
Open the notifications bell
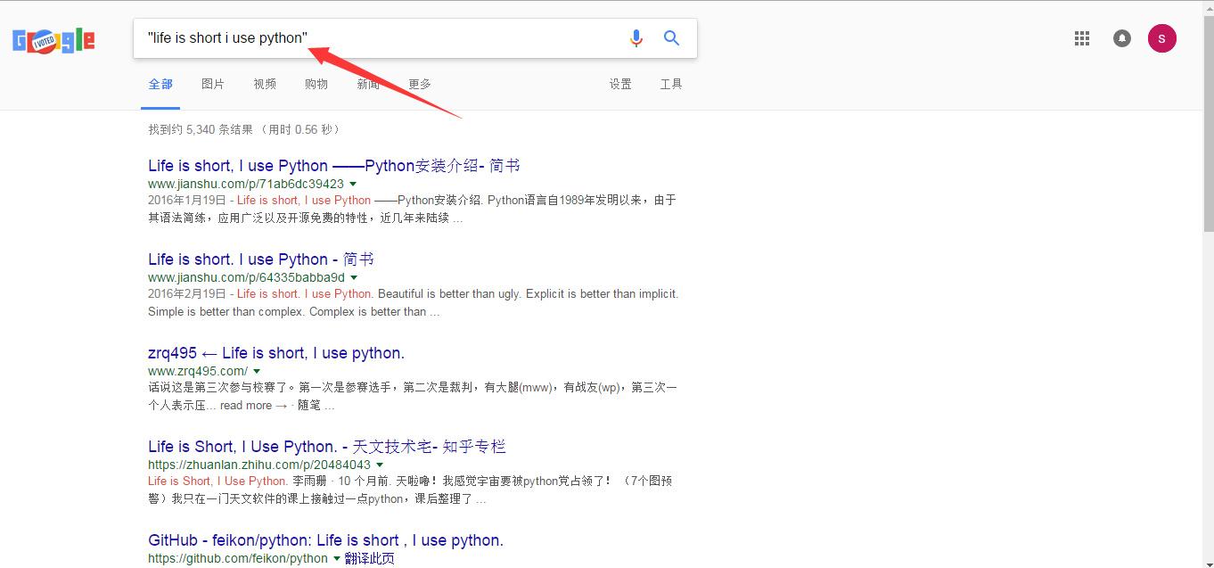(x=1122, y=38)
